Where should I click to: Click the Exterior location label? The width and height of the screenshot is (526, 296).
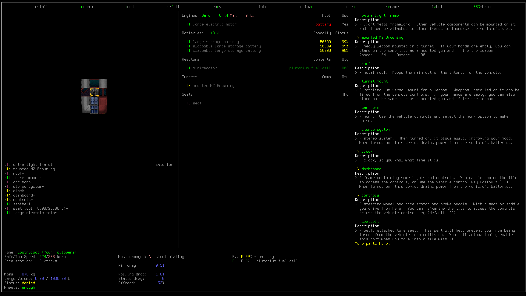(x=164, y=165)
